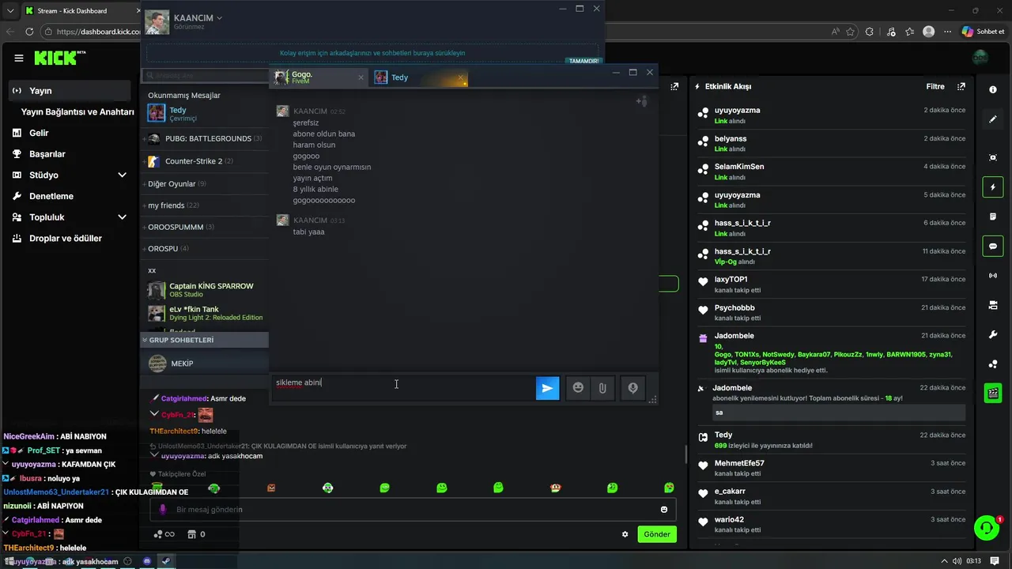1012x569 pixels.
Task: Click the green headset support bubble
Action: click(x=986, y=527)
